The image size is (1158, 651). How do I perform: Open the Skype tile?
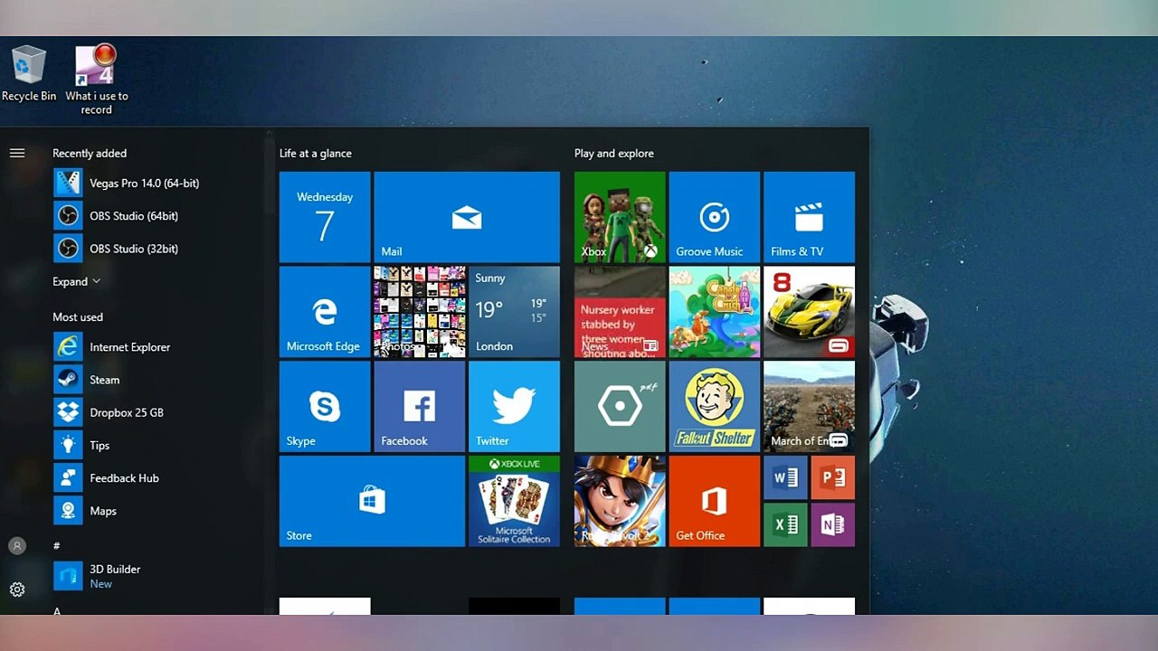tap(325, 406)
